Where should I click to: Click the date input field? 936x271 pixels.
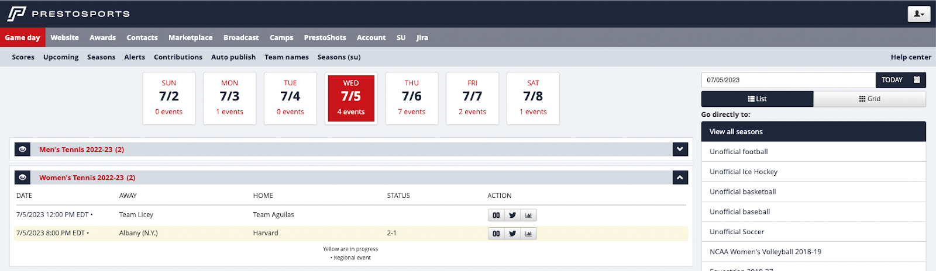(x=788, y=80)
